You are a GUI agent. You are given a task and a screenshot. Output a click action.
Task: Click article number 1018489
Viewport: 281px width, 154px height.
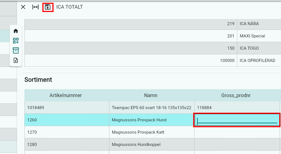coord(36,108)
